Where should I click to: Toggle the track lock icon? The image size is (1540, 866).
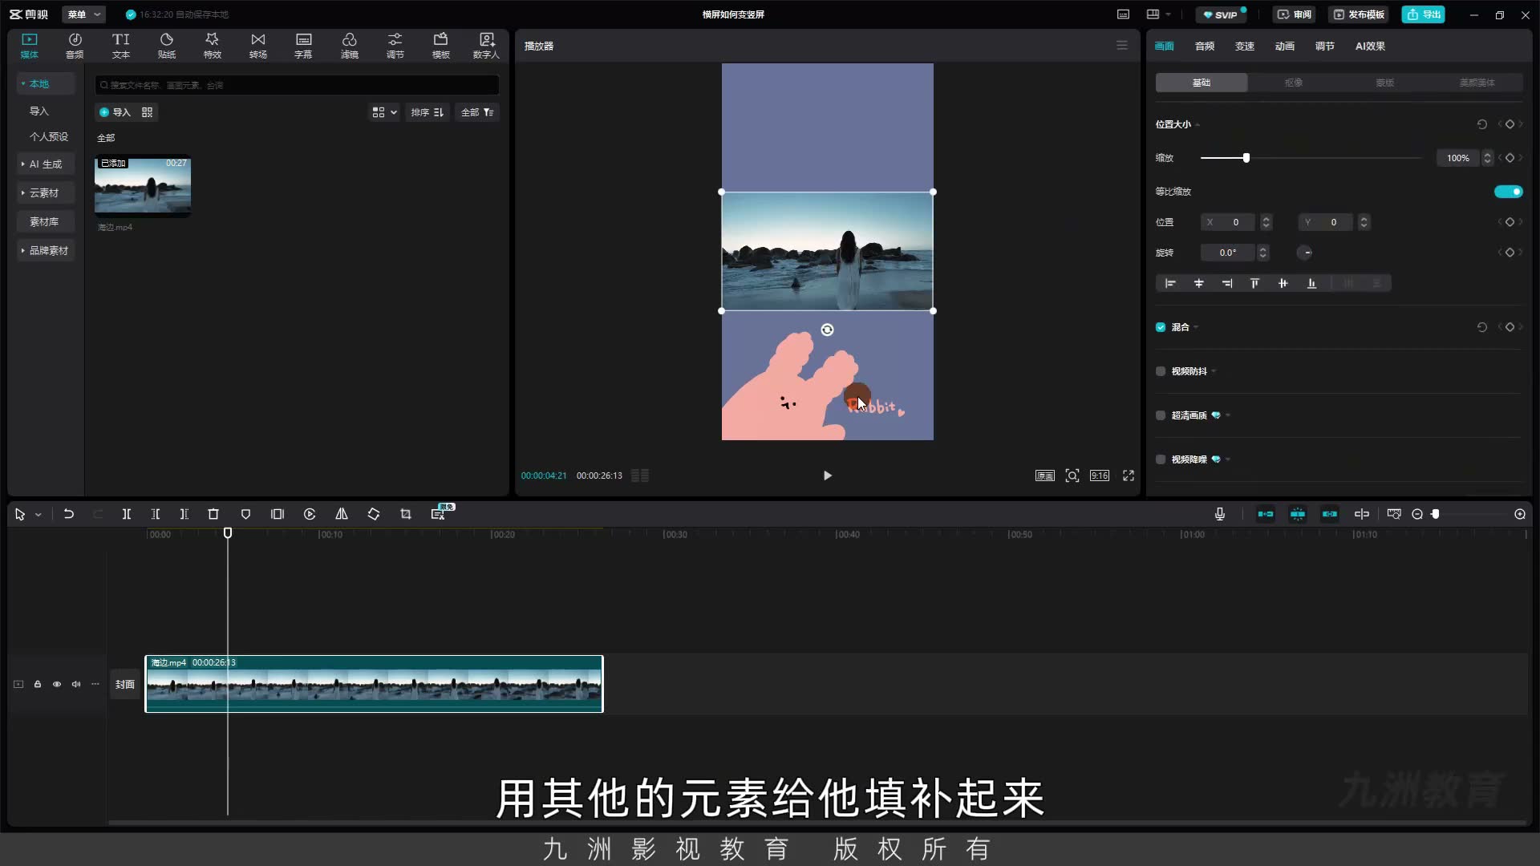click(38, 684)
